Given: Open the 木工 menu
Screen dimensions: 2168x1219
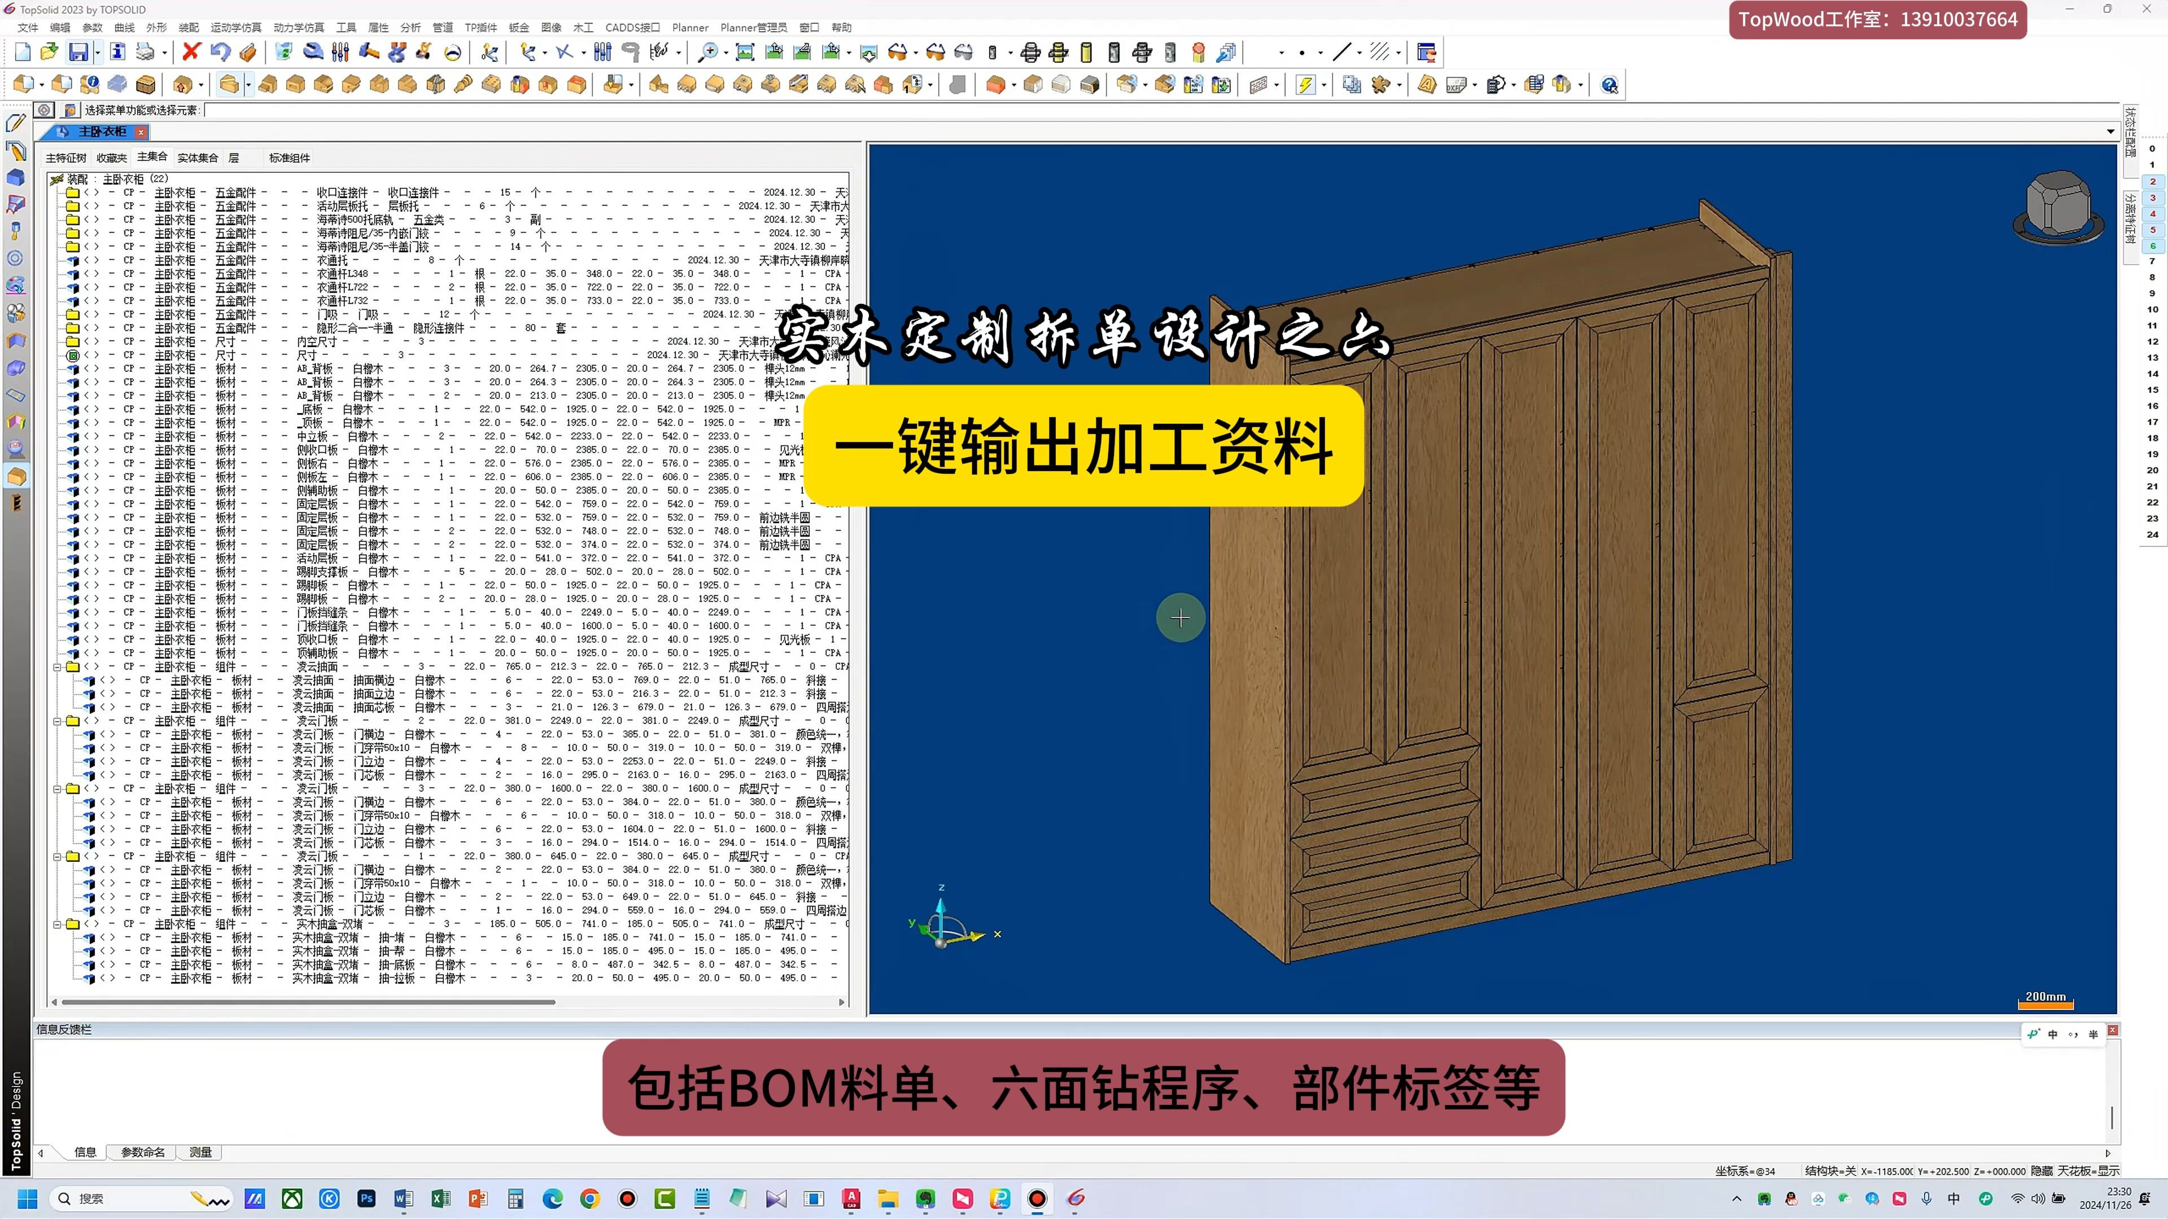Looking at the screenshot, I should [x=583, y=28].
